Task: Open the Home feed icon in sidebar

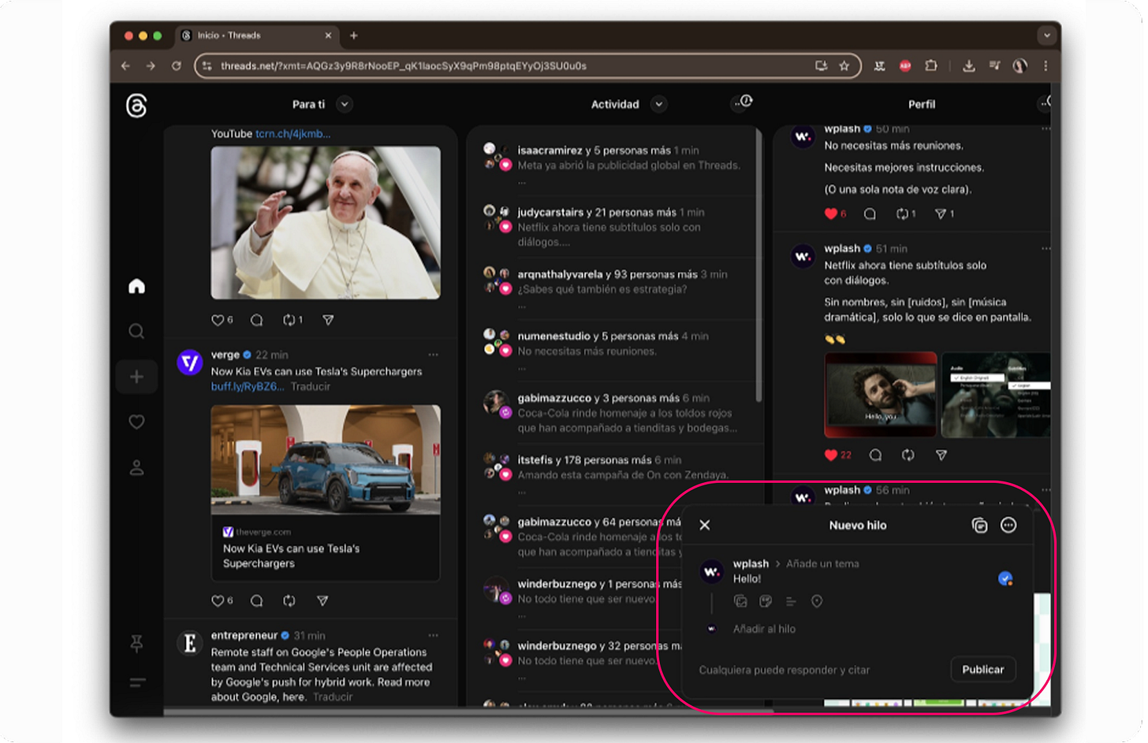Action: (136, 286)
